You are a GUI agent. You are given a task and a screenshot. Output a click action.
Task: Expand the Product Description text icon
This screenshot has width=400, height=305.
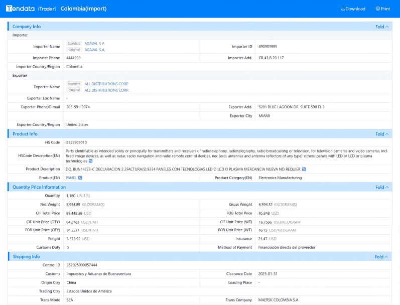coord(304,169)
